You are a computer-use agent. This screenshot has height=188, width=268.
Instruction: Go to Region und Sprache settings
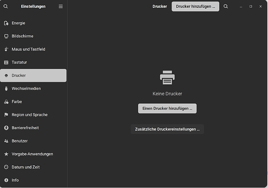33,115
